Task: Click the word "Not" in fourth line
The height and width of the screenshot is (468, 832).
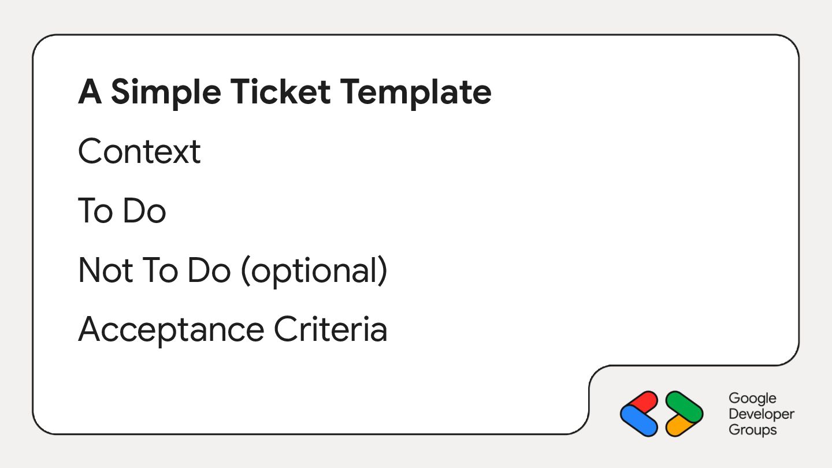Action: (x=103, y=270)
